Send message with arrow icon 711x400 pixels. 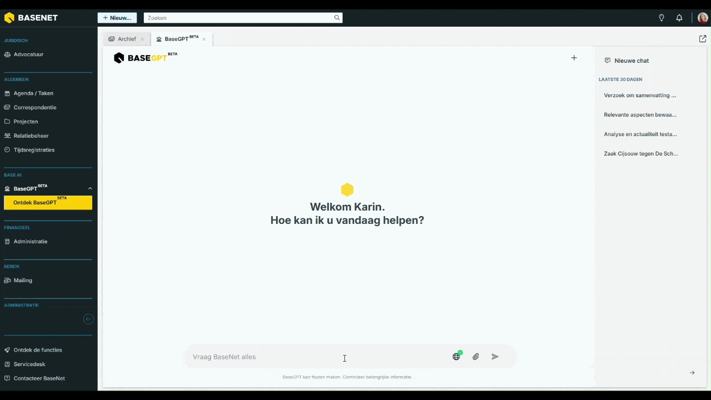(495, 357)
